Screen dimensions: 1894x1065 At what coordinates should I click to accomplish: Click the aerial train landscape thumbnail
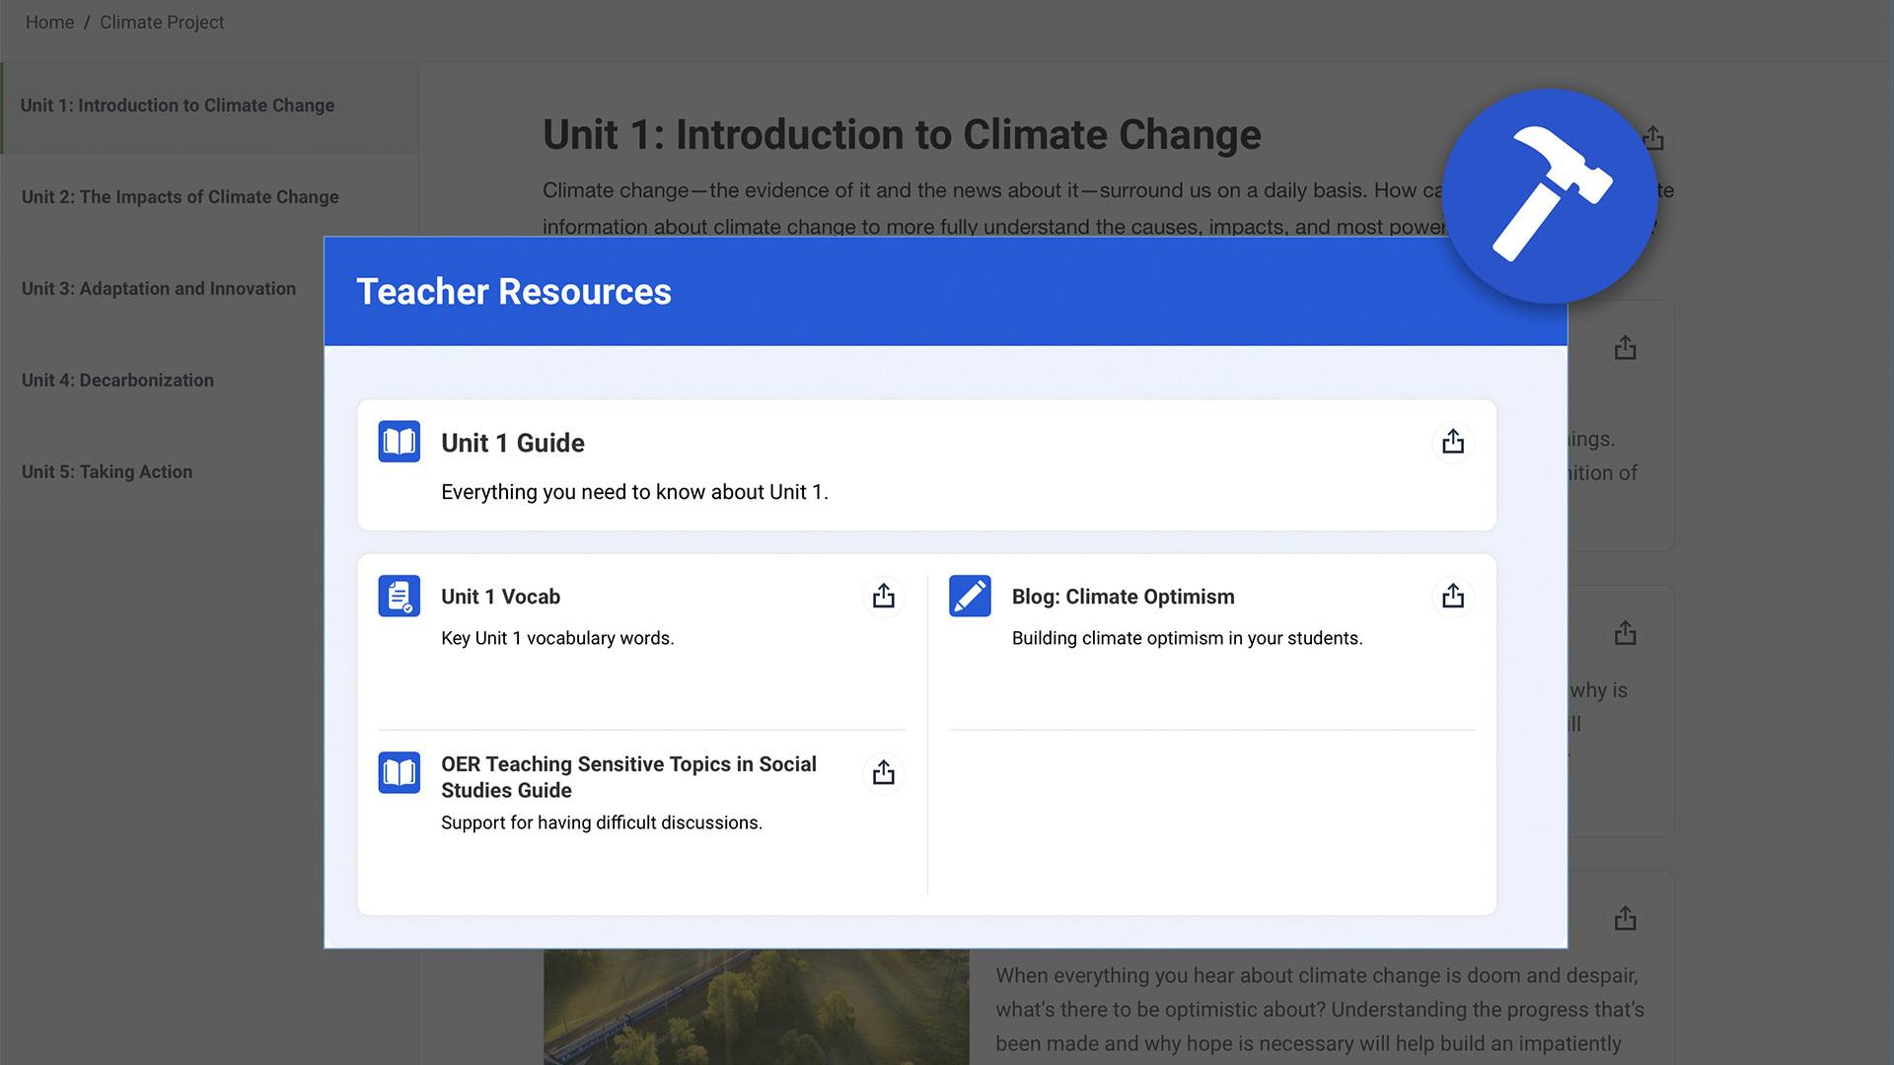[x=756, y=1006]
